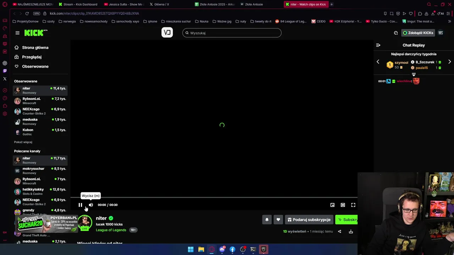Screen dimensions: 454x255
Task: Open the picture-in-picture mini player
Action: [332, 205]
